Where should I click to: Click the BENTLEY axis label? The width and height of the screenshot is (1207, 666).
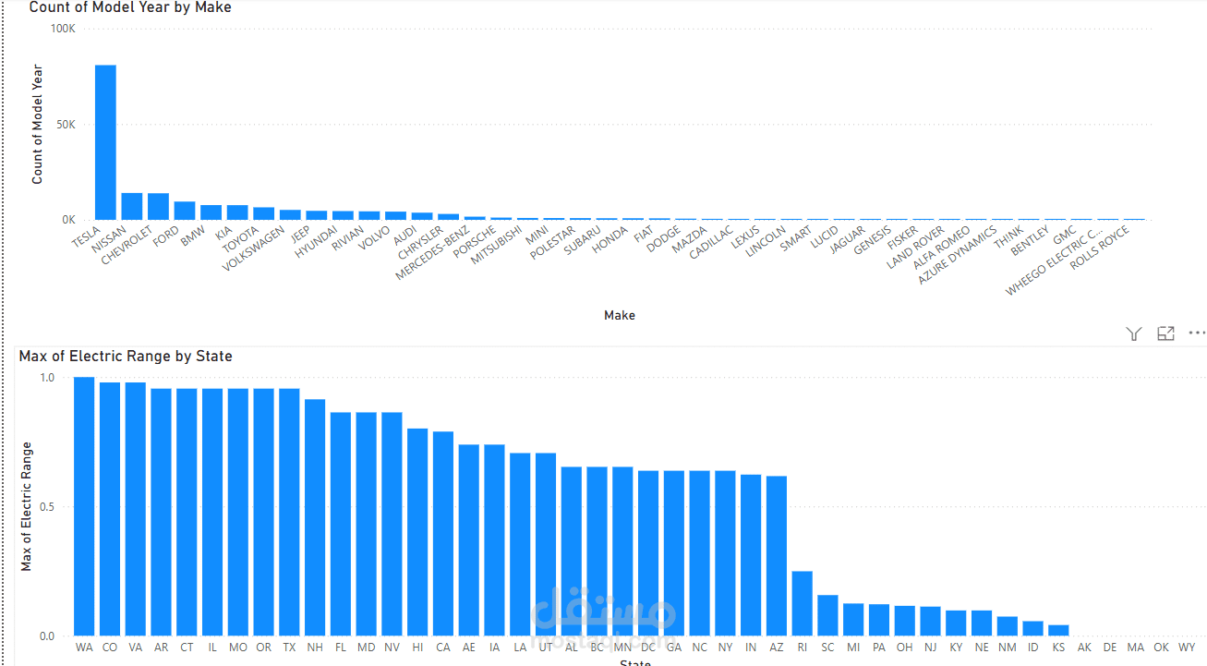point(1031,241)
